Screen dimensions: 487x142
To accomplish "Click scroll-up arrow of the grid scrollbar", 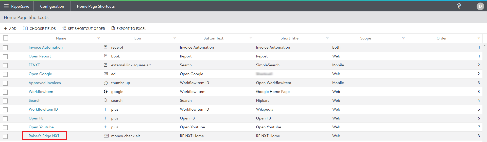I will click(x=484, y=46).
